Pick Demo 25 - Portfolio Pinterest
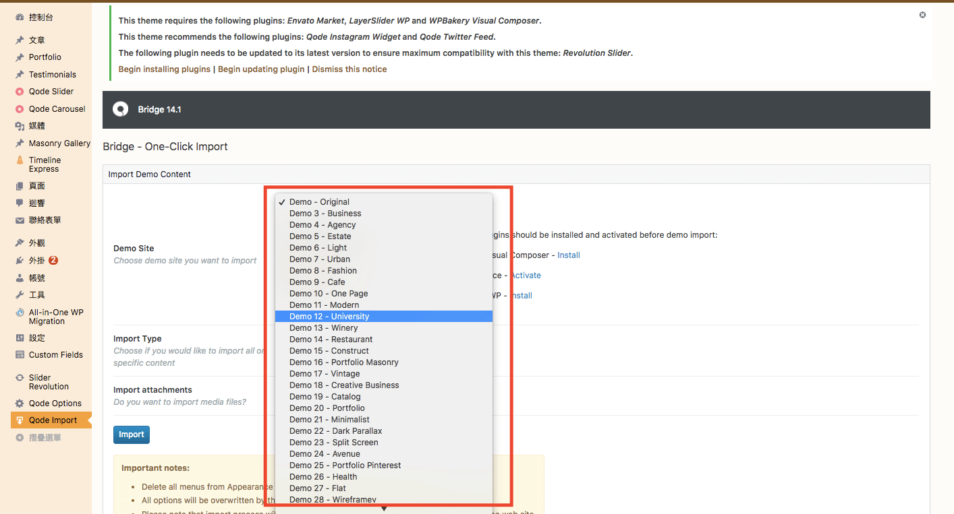954x514 pixels. click(383, 465)
